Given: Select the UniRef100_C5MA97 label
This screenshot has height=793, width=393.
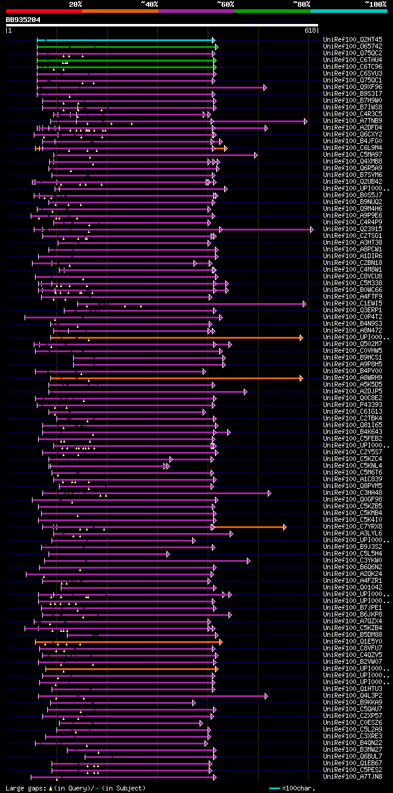Looking at the screenshot, I should tap(352, 155).
